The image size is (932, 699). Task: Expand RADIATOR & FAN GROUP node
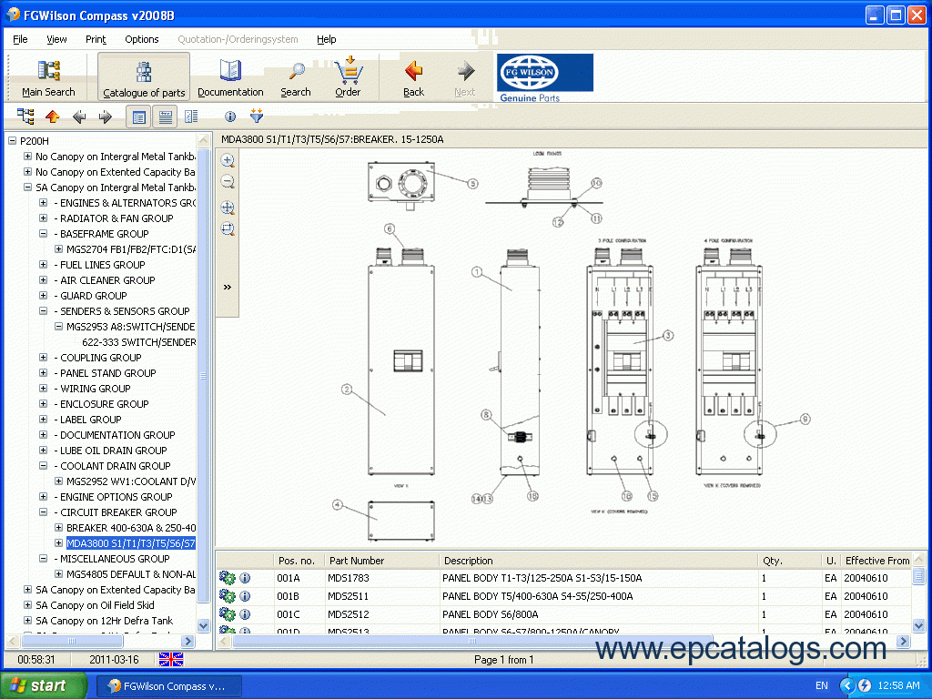click(x=44, y=218)
